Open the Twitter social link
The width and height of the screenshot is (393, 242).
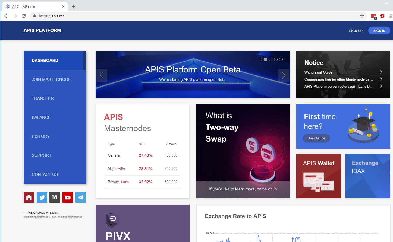point(42,197)
